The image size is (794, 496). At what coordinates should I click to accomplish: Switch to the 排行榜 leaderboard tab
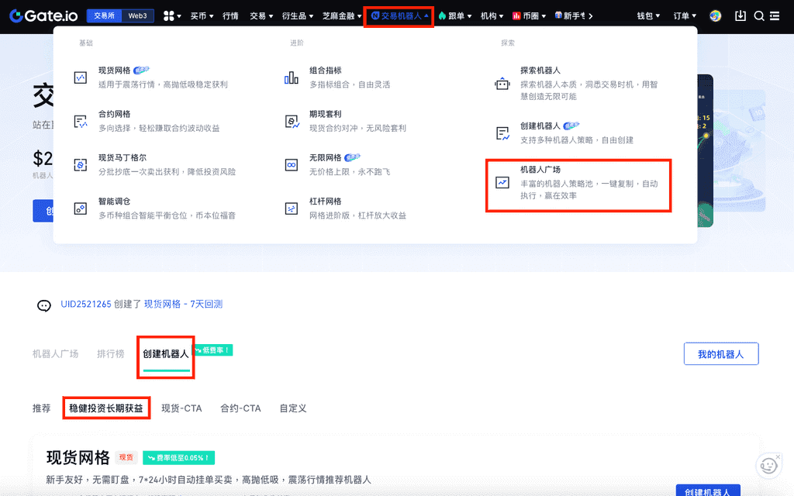[110, 353]
